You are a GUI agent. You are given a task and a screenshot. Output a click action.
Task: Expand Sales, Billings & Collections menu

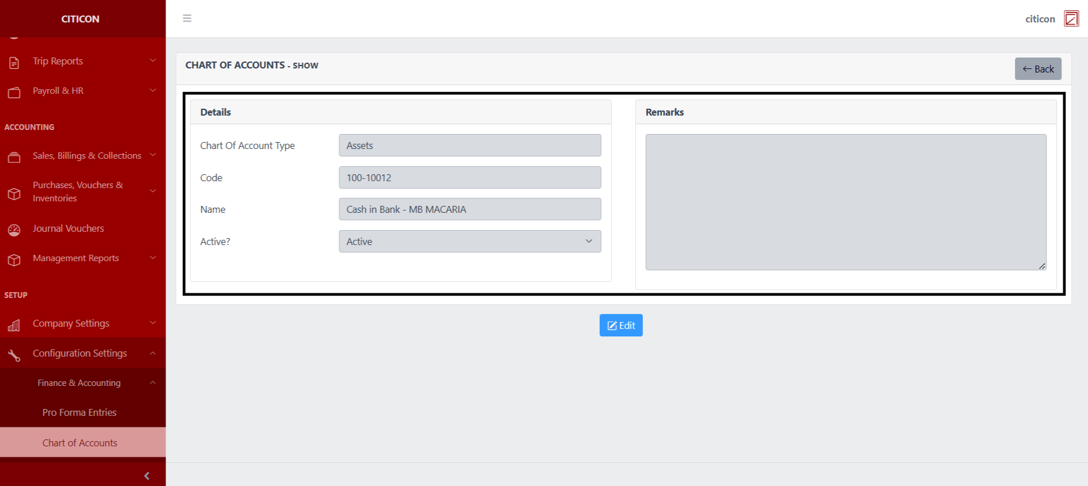(x=86, y=156)
